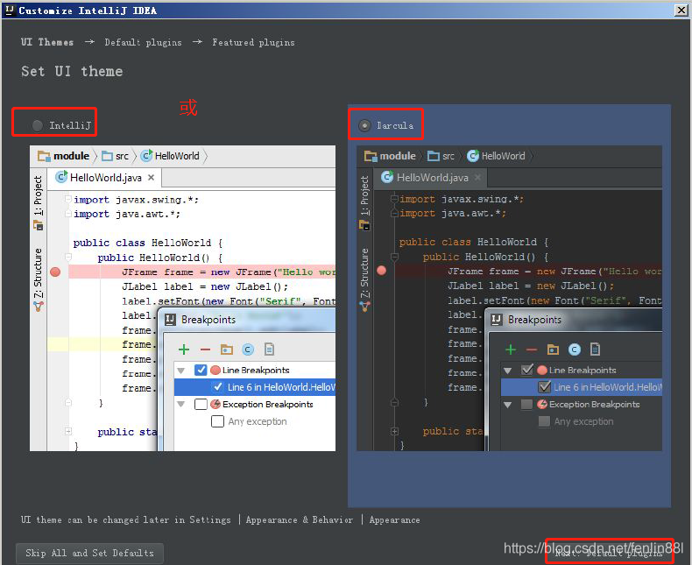The image size is (692, 565).
Task: Open Z: Structure side tab in Darcula preview
Action: pyautogui.click(x=364, y=279)
